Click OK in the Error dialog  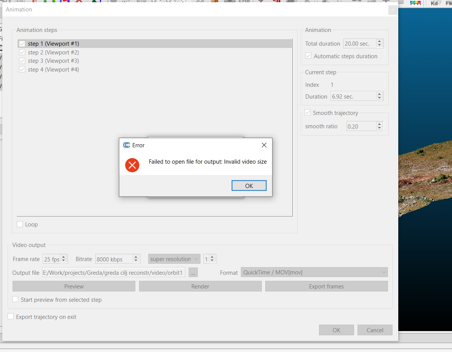coord(249,186)
